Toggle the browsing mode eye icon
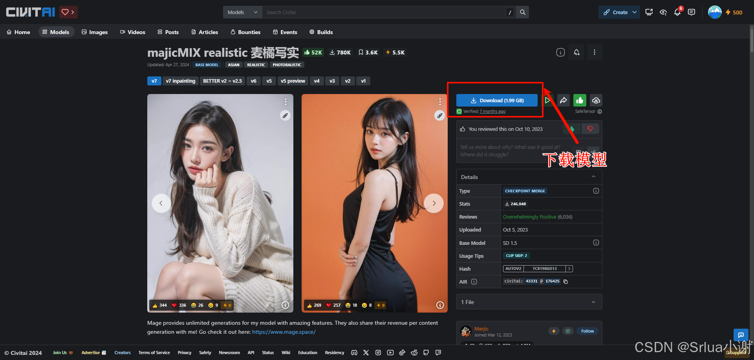 (x=663, y=12)
